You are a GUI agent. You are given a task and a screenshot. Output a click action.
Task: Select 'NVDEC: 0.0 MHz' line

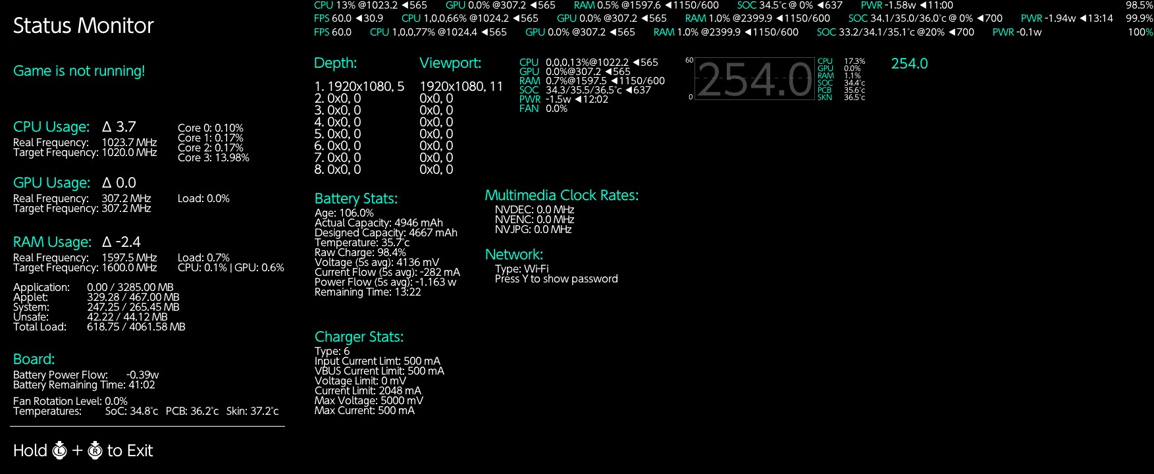[535, 209]
